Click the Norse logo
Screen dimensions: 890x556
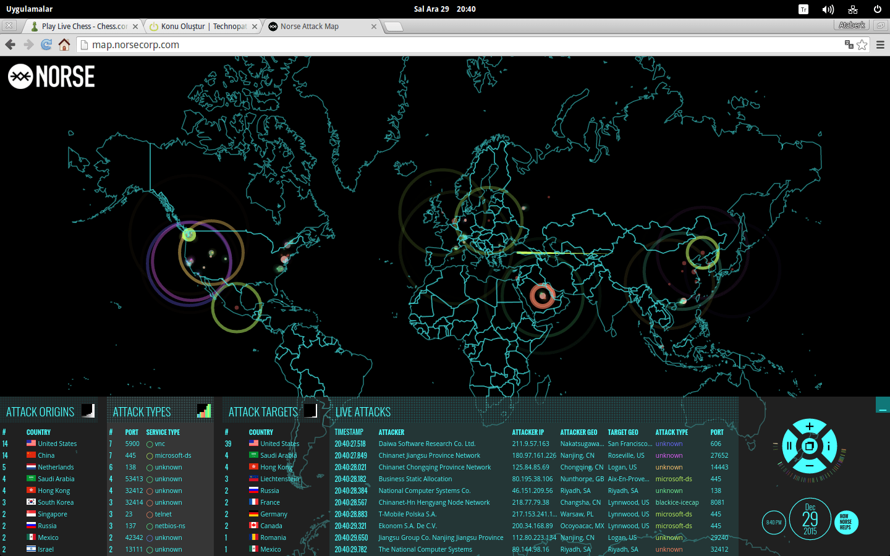pos(51,77)
